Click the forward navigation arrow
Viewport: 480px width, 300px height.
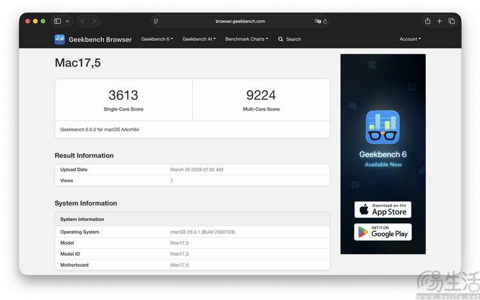pyautogui.click(x=94, y=21)
